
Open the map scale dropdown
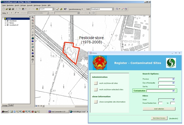click(53, 9)
